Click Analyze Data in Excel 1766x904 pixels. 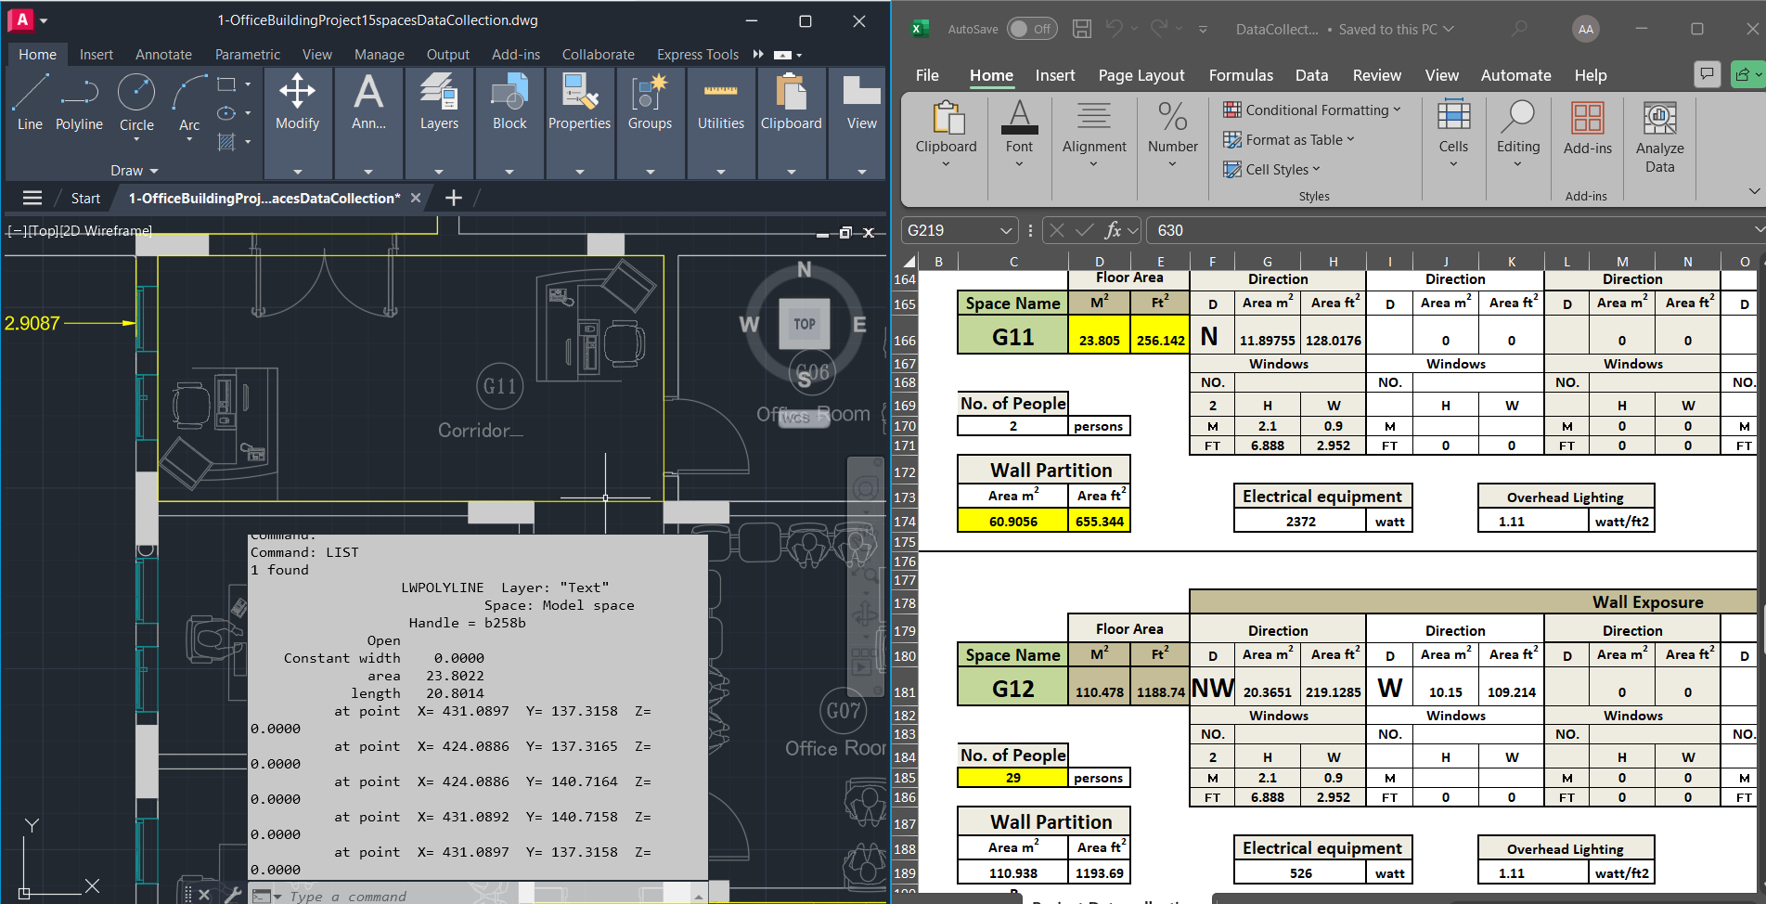tap(1660, 137)
